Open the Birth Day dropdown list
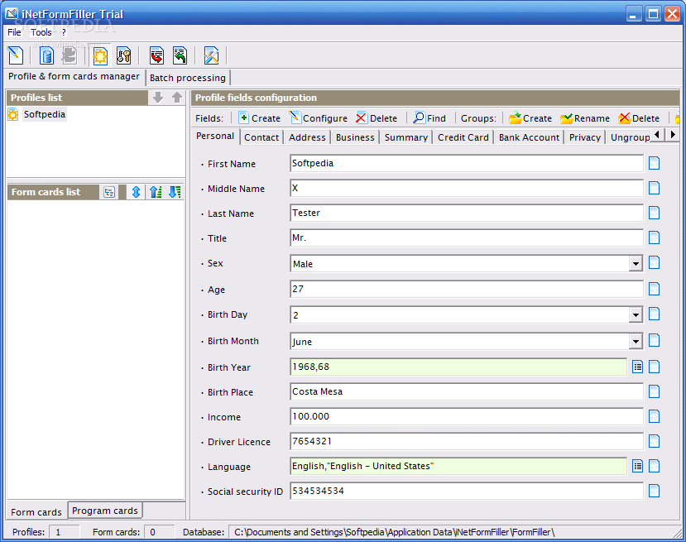The height and width of the screenshot is (542, 686). point(636,315)
